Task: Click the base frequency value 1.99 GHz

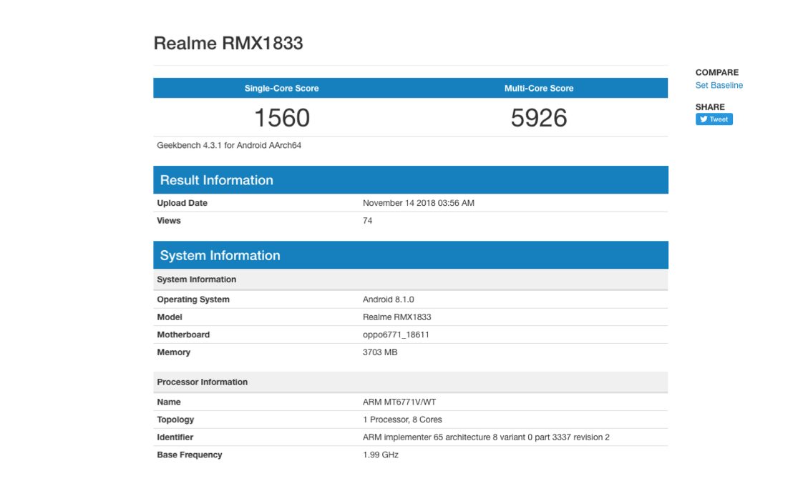Action: point(381,455)
